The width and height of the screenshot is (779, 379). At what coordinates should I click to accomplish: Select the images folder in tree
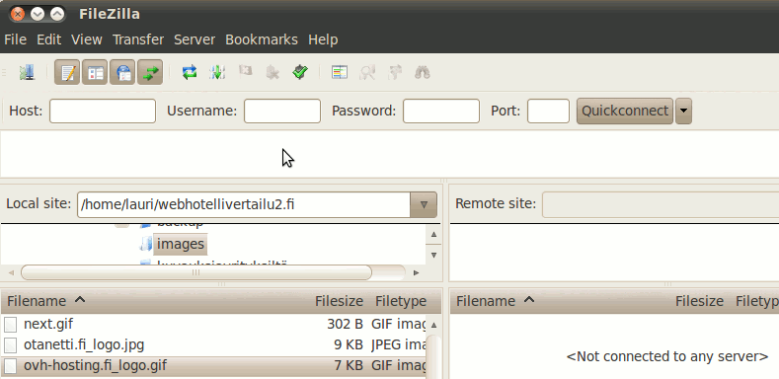(181, 244)
